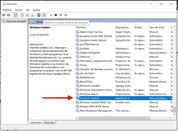Viewport: 178px width, 131px height.
Task: Click 'Enables rem...' description cell
Action: coord(123,102)
